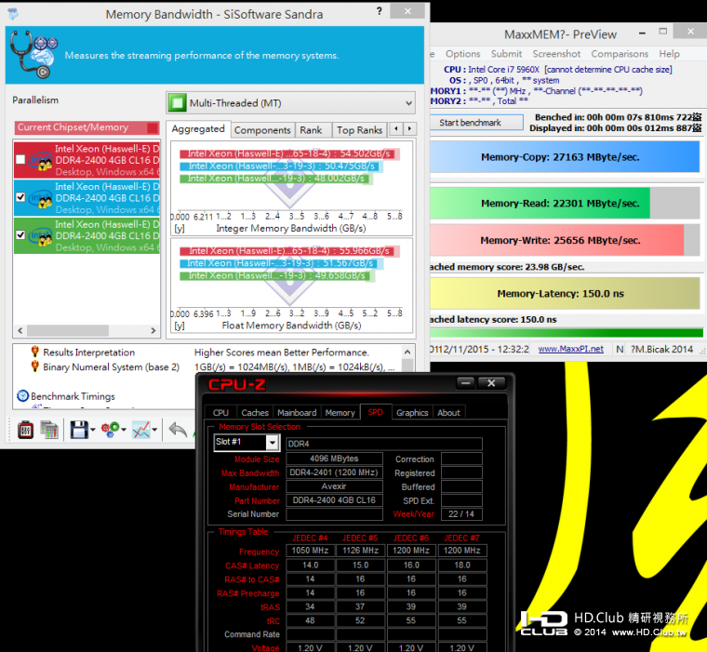
Task: Minimize the CPU-Z window
Action: coord(466,383)
